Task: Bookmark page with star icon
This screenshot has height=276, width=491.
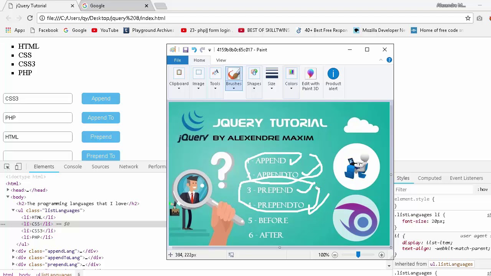Action: pos(468,18)
